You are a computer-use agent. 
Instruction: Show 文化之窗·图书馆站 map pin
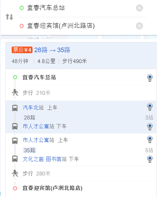(150, 159)
